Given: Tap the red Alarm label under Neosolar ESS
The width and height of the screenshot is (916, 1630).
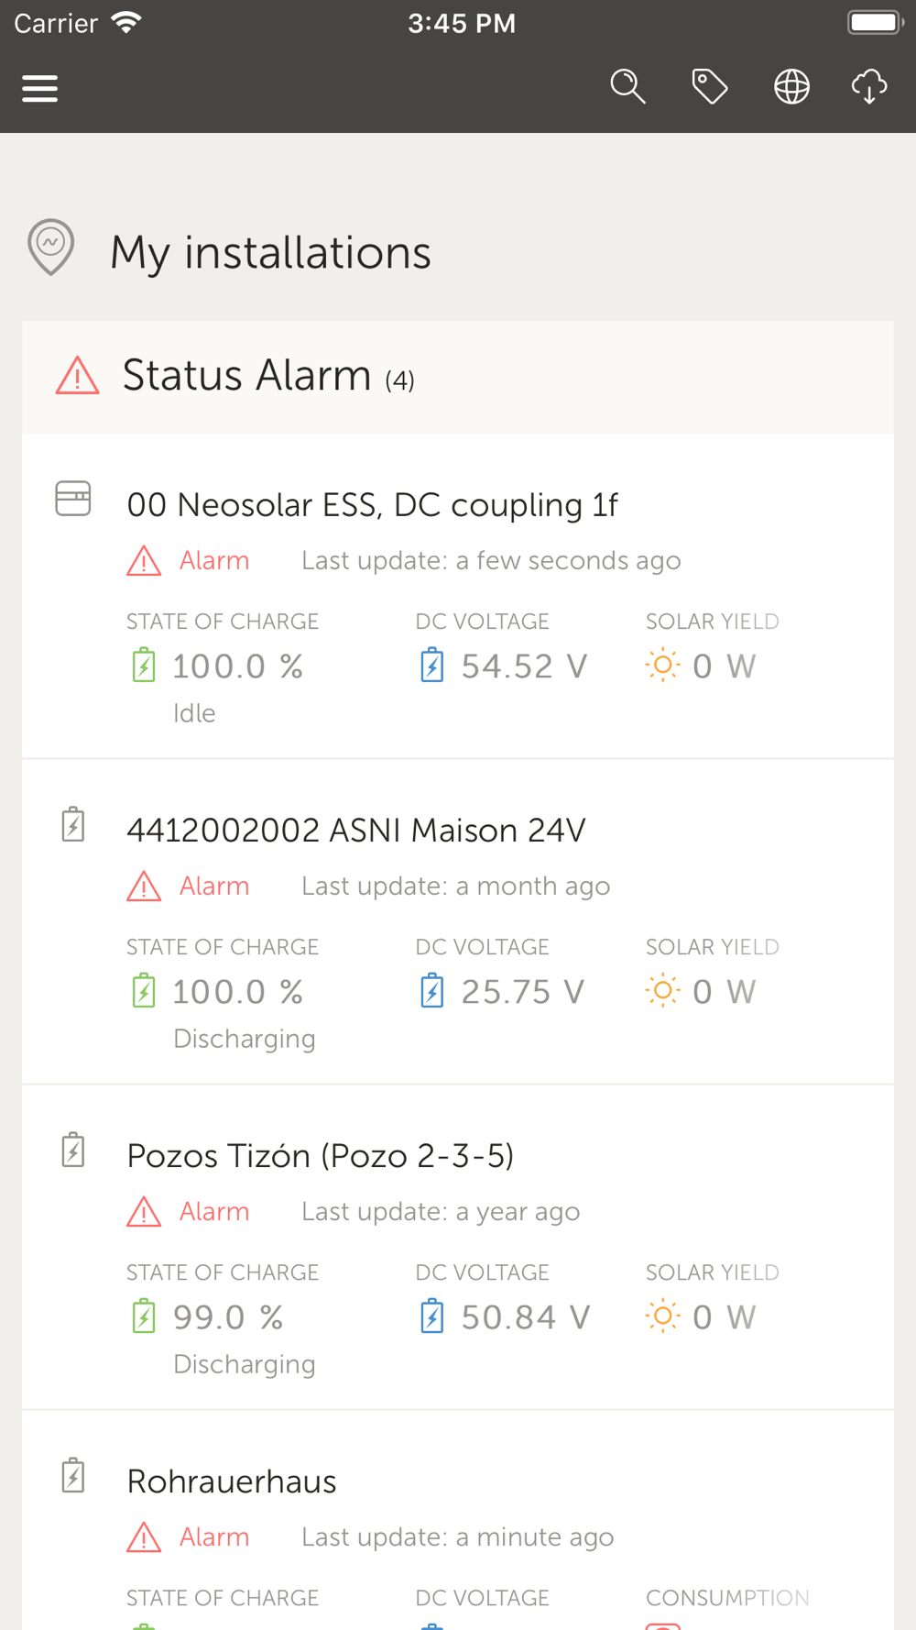Looking at the screenshot, I should (x=213, y=560).
